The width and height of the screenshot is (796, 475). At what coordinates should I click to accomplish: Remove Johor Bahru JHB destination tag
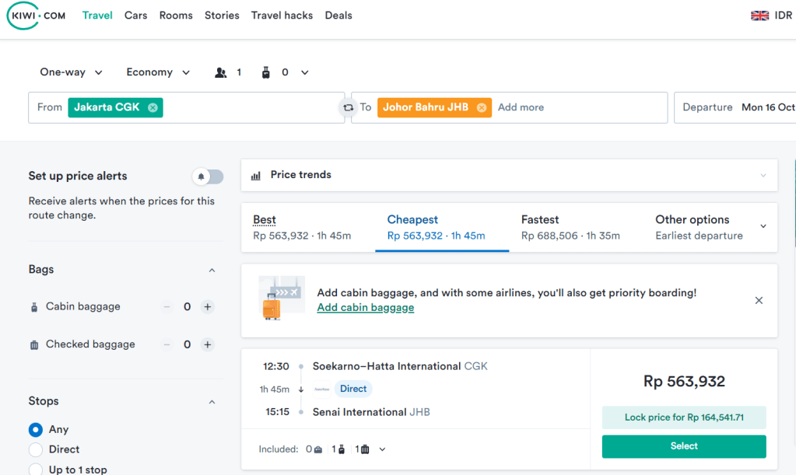point(482,107)
